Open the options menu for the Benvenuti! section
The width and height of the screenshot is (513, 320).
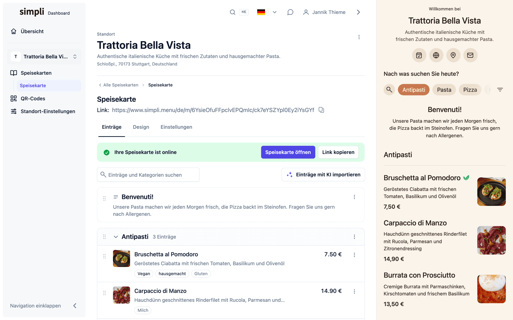click(x=354, y=197)
